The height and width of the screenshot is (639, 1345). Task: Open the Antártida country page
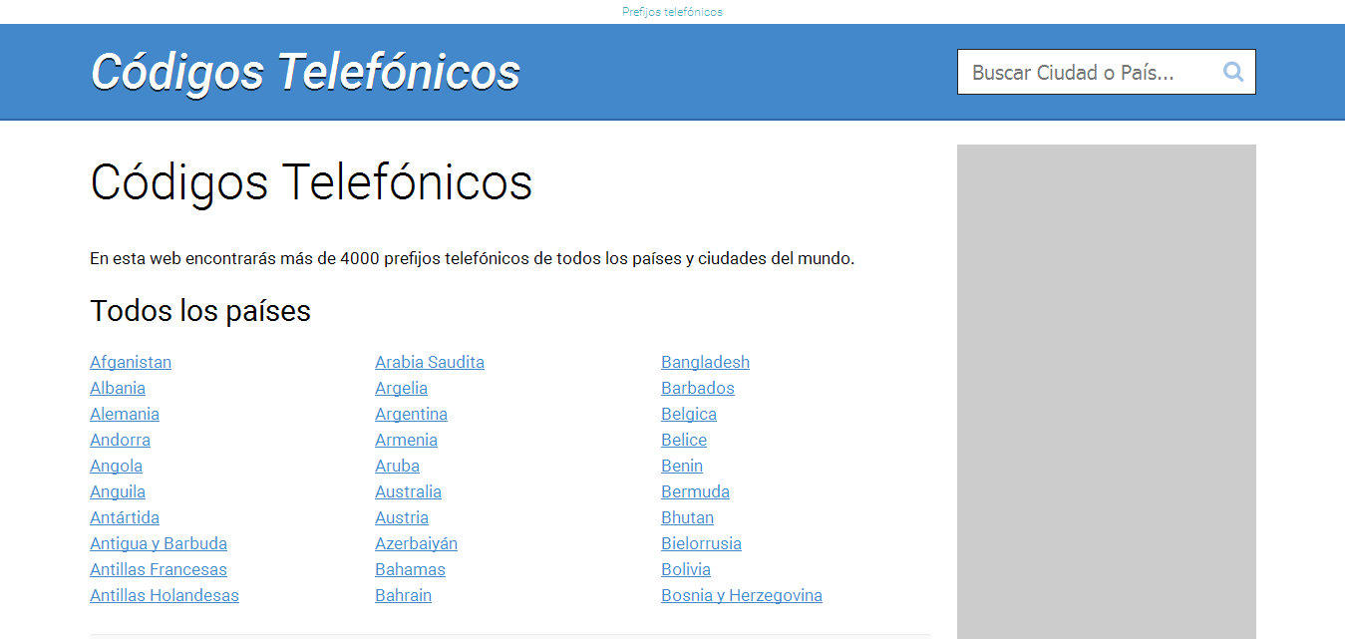point(125,517)
